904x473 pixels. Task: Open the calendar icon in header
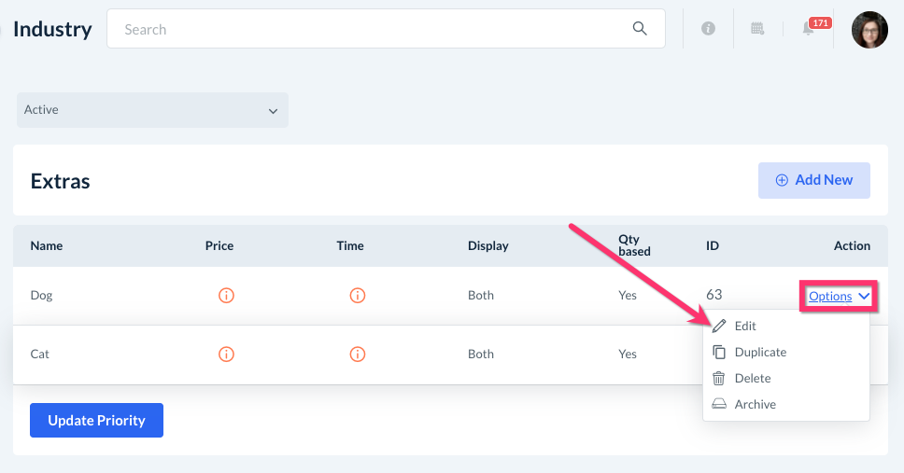pos(758,29)
